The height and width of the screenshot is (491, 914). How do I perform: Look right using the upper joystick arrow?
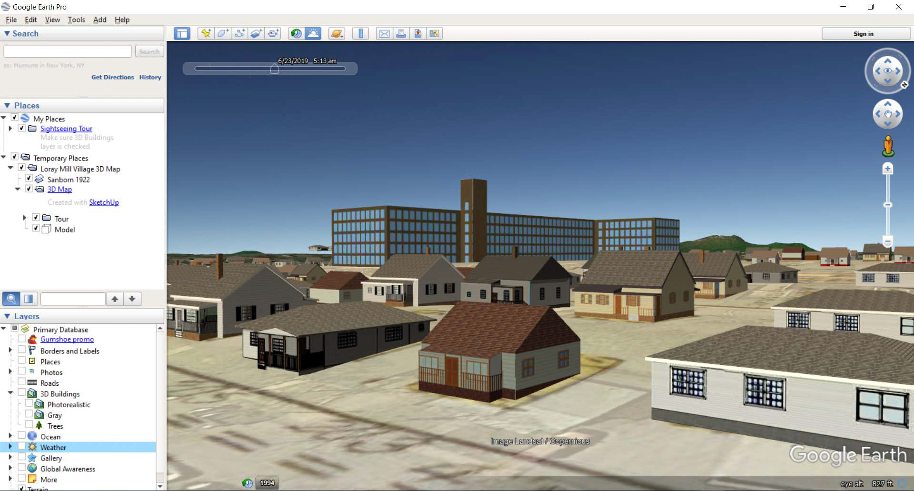click(x=898, y=71)
